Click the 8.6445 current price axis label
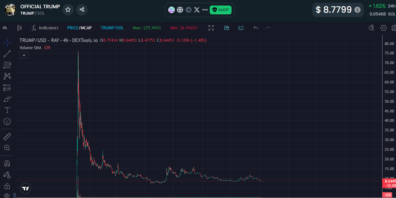This screenshot has height=198, width=396. 389,181
